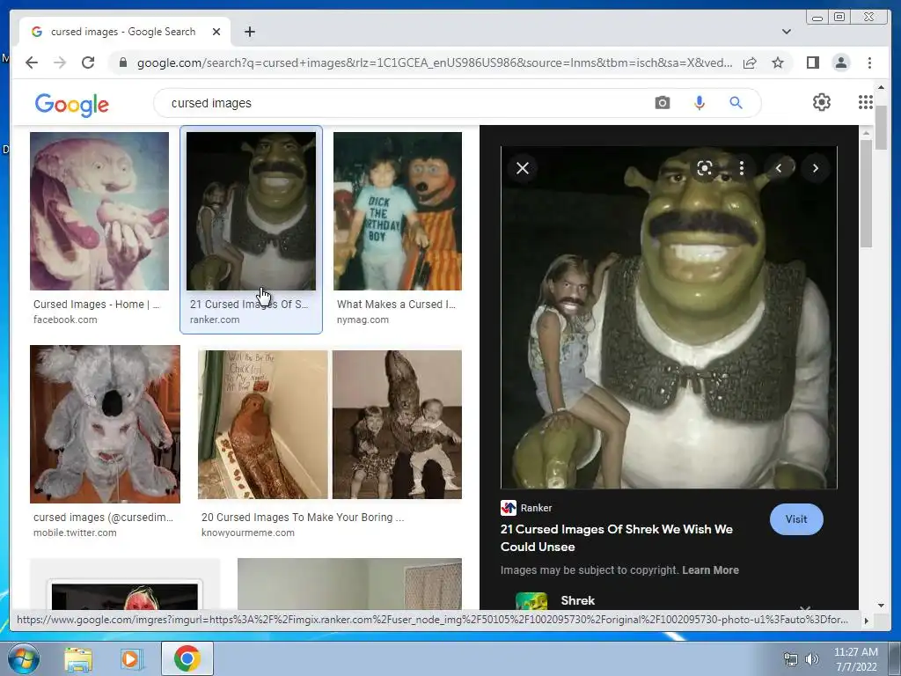Viewport: 901px width, 676px height.
Task: Open the volume speaker tray icon
Action: click(x=812, y=659)
